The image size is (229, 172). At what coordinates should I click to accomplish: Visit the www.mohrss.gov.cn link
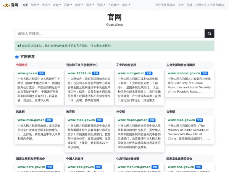[184, 73]
